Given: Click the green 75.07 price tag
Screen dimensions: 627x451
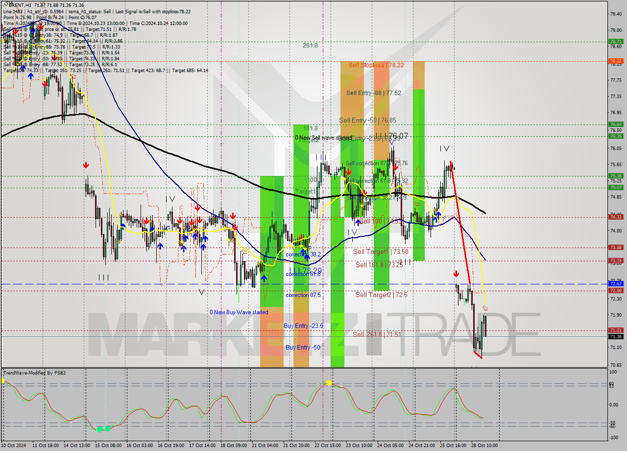Looking at the screenshot, I should [615, 187].
